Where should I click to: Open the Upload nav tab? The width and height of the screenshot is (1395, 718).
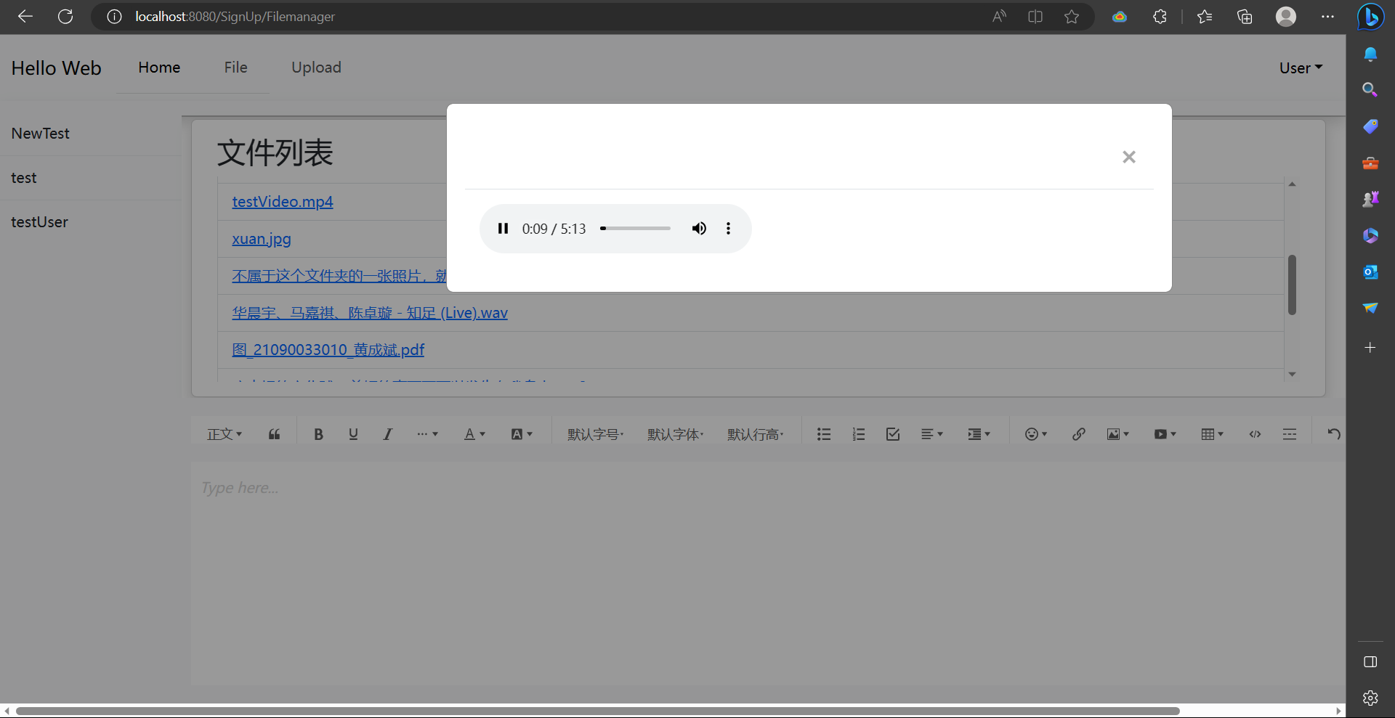[x=316, y=68]
